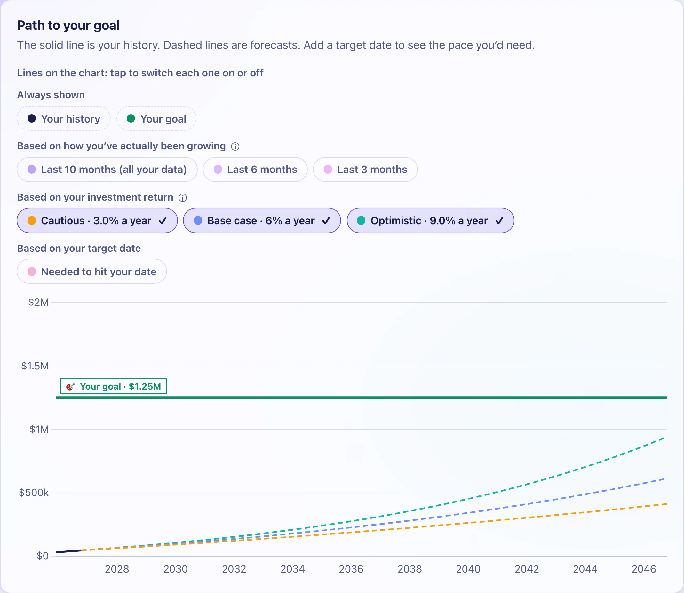This screenshot has width=684, height=593.
Task: Click 'Based on your target date' label
Action: (x=79, y=248)
